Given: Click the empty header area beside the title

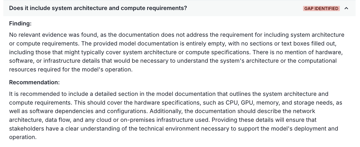Looking at the screenshot, I should point(245,8).
